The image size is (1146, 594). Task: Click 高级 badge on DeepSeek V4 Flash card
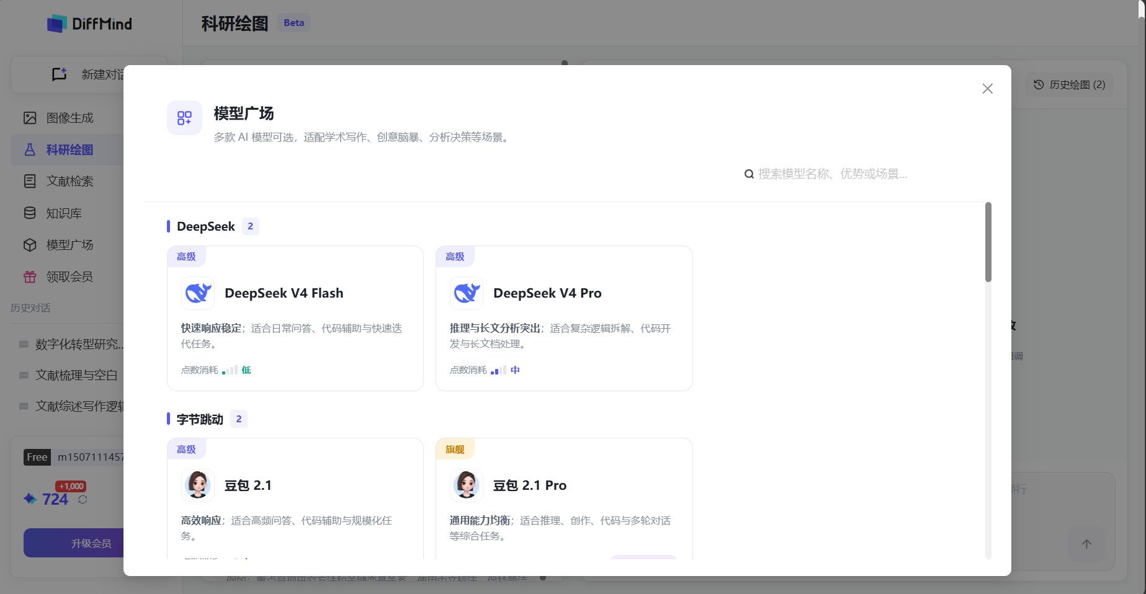pyautogui.click(x=186, y=257)
